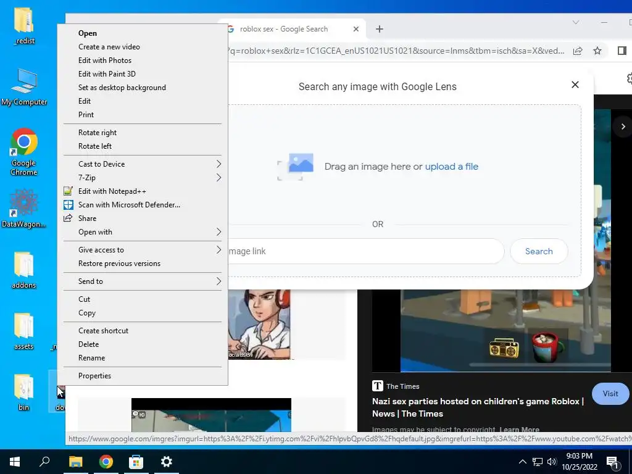
Task: Open File Explorer from the taskbar
Action: [75, 462]
